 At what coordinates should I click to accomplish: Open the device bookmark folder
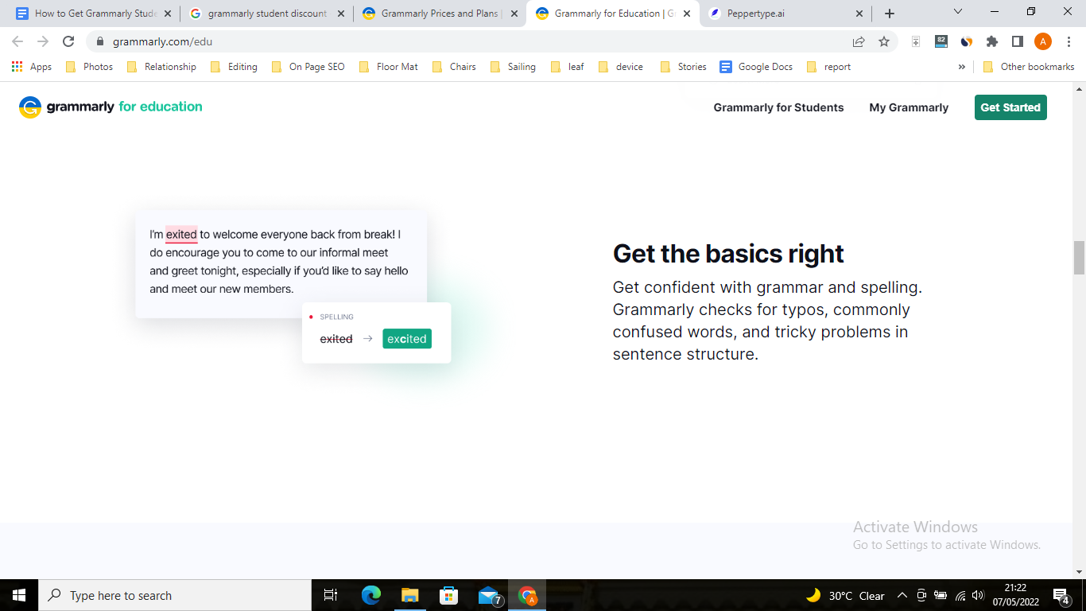pos(621,67)
